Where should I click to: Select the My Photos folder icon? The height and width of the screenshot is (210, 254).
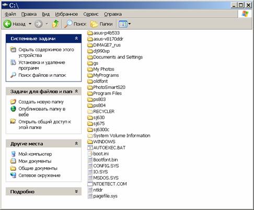click(x=90, y=69)
